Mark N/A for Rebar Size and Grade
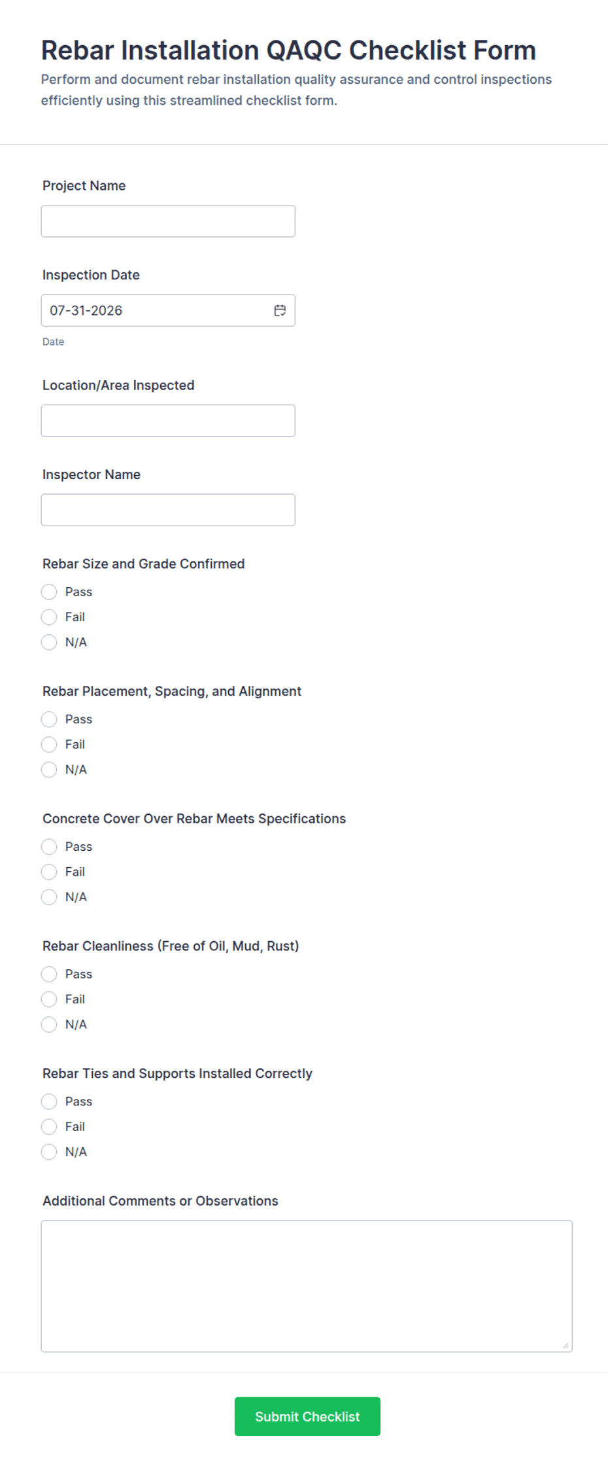608x1468 pixels. (x=49, y=642)
